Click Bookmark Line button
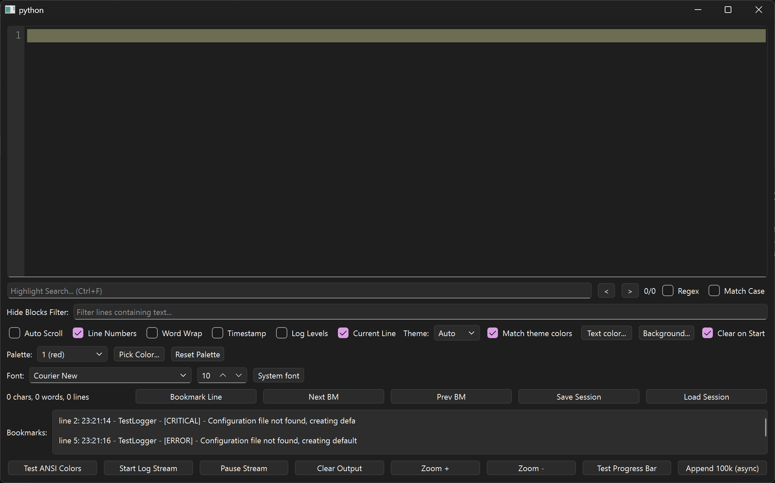This screenshot has height=483, width=775. [196, 397]
